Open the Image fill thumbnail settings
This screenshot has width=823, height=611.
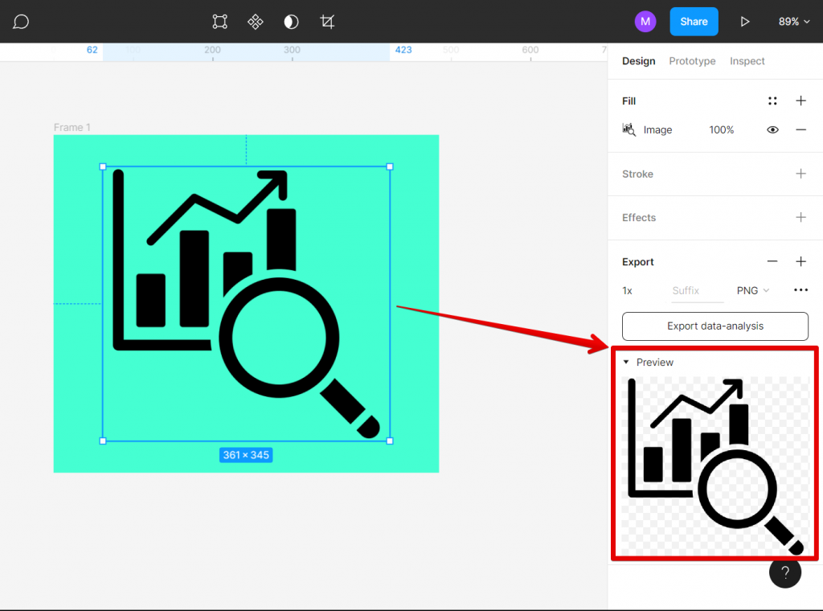click(628, 129)
